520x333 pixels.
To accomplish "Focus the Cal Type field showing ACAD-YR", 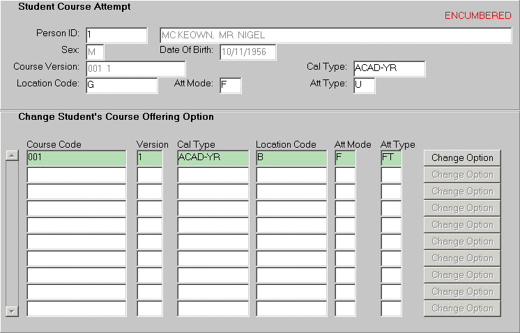I will [389, 68].
